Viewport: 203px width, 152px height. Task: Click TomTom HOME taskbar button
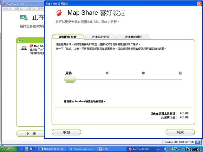point(141,149)
